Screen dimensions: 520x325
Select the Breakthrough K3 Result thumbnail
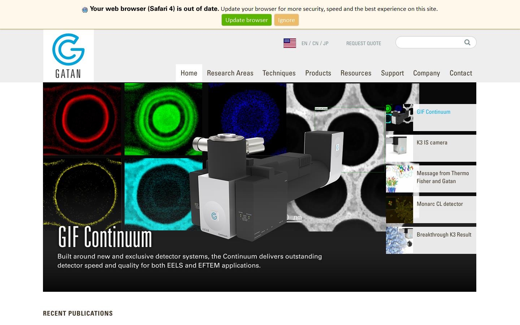(399, 240)
